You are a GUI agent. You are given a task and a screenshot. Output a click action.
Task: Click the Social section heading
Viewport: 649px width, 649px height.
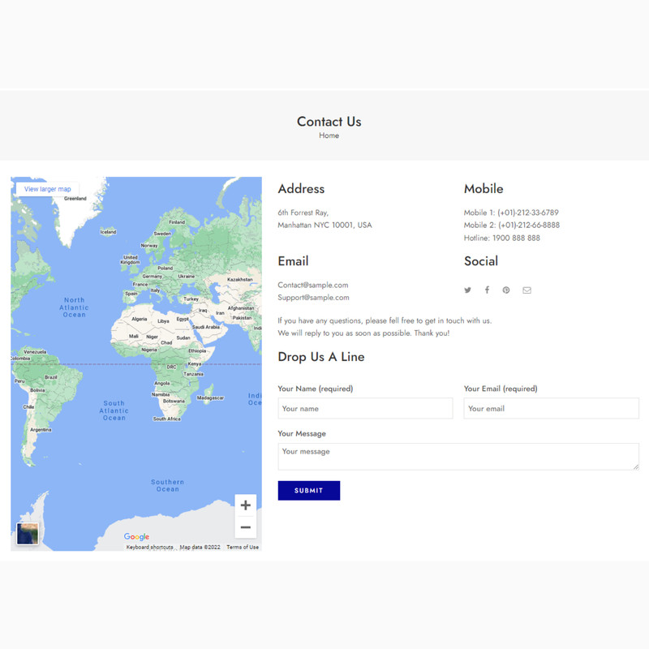point(481,261)
